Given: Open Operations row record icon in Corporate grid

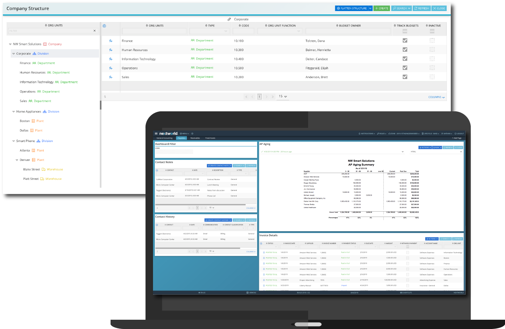Looking at the screenshot, I should tap(111, 68).
